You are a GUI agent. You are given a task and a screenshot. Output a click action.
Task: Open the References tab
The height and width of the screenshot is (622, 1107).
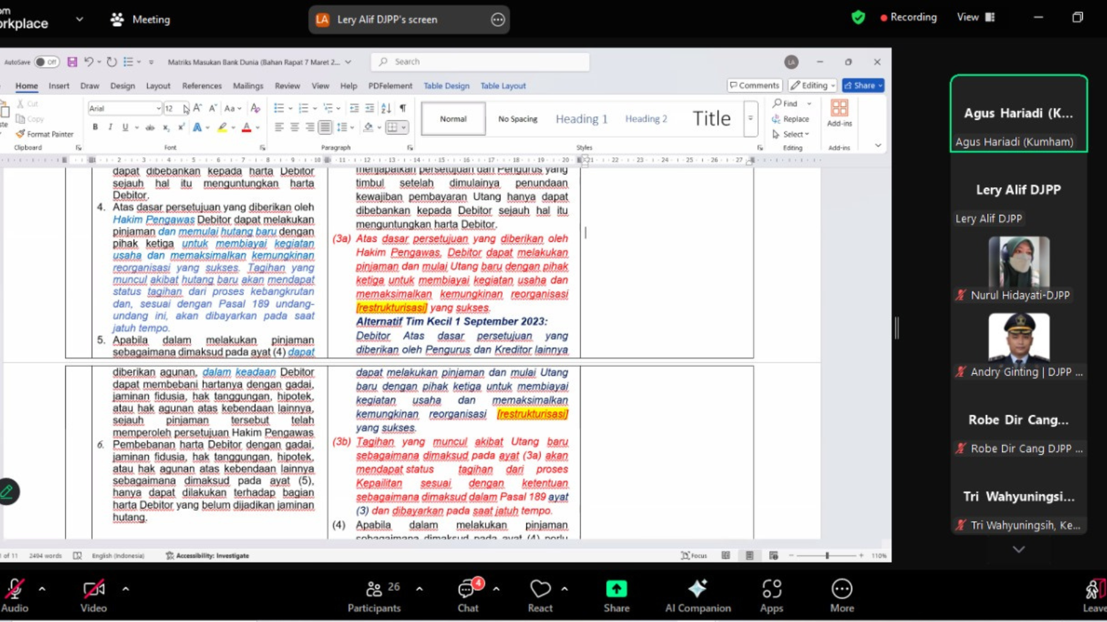(x=202, y=86)
